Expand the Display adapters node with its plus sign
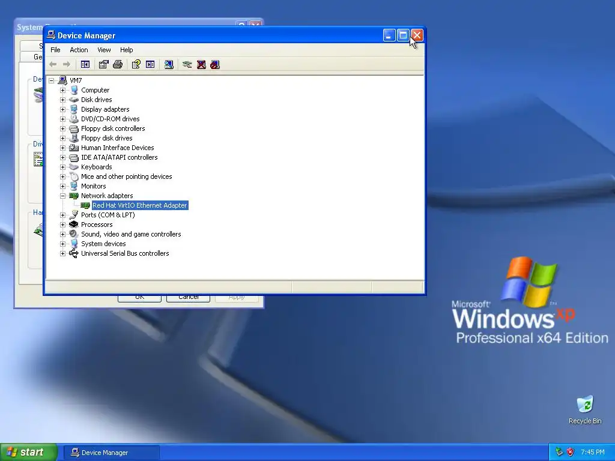Viewport: 615px width, 461px height. (x=62, y=109)
